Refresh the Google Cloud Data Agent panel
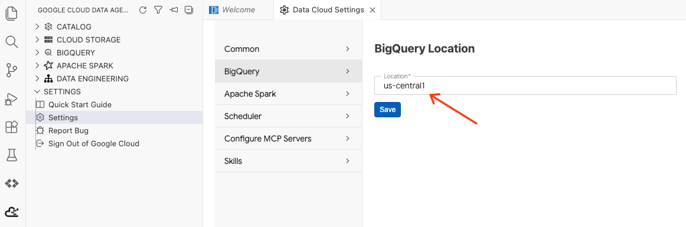The width and height of the screenshot is (686, 227). pyautogui.click(x=143, y=10)
